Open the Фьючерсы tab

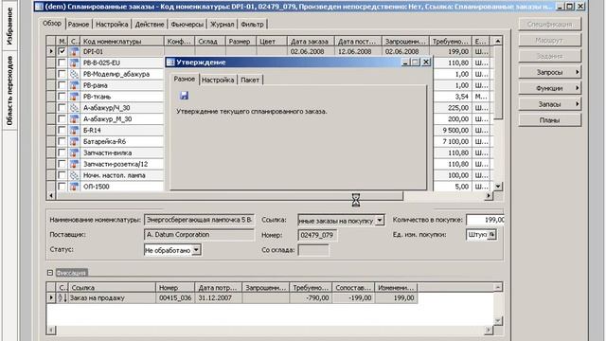pyautogui.click(x=187, y=24)
